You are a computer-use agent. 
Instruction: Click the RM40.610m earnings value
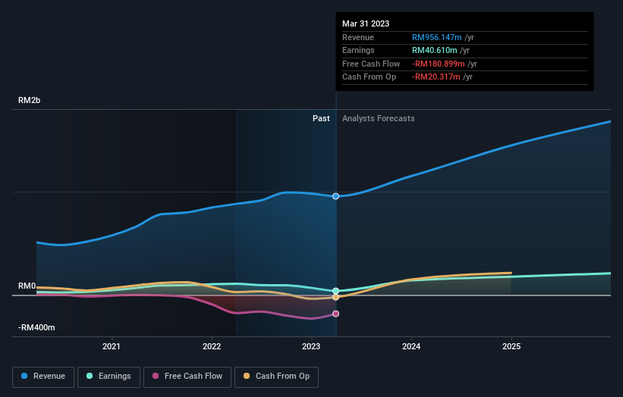click(434, 50)
